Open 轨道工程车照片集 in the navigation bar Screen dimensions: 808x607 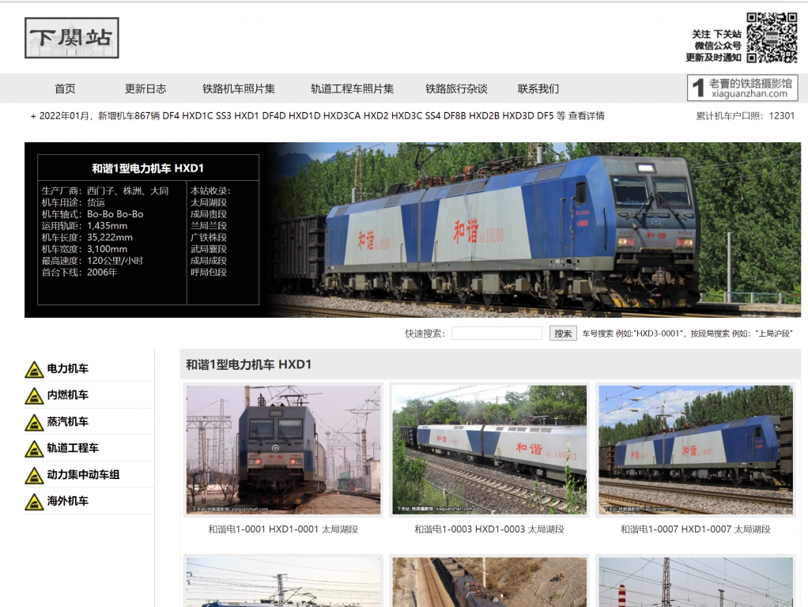point(352,89)
